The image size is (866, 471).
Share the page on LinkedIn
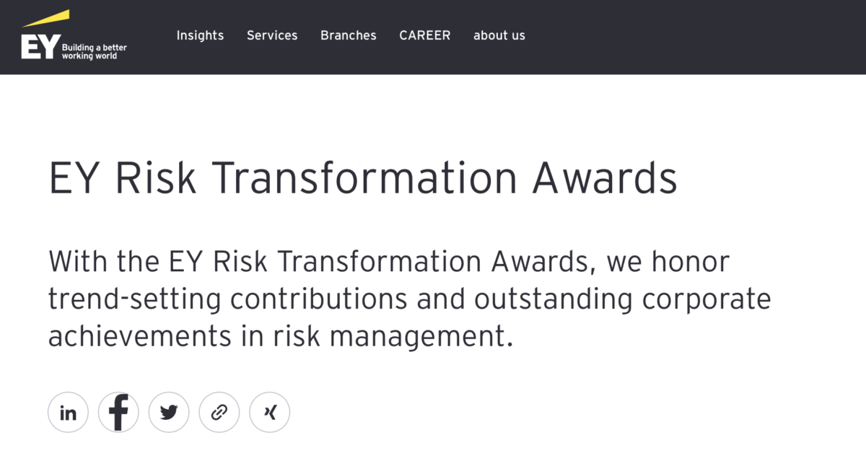(x=68, y=413)
